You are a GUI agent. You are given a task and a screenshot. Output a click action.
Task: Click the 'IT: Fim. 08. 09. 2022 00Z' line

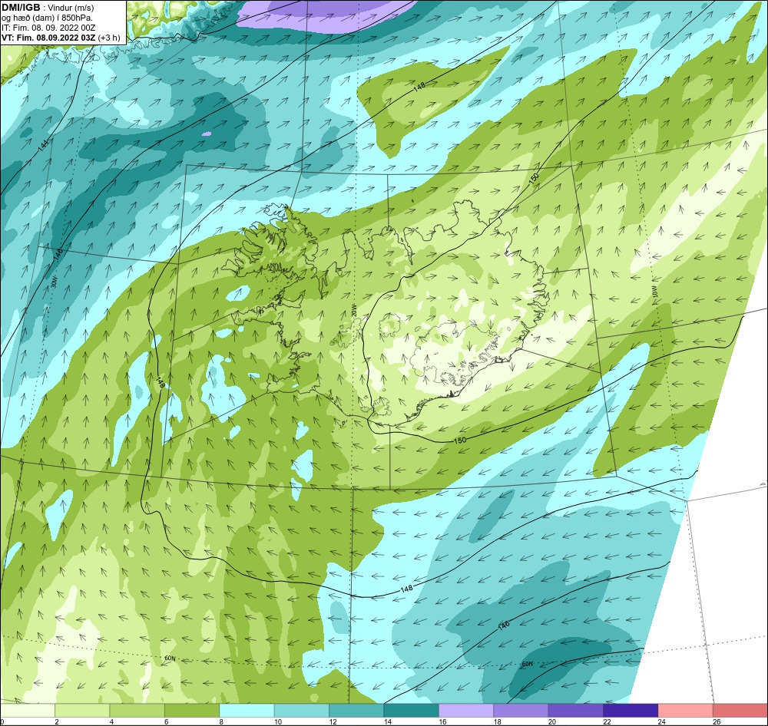pos(48,28)
